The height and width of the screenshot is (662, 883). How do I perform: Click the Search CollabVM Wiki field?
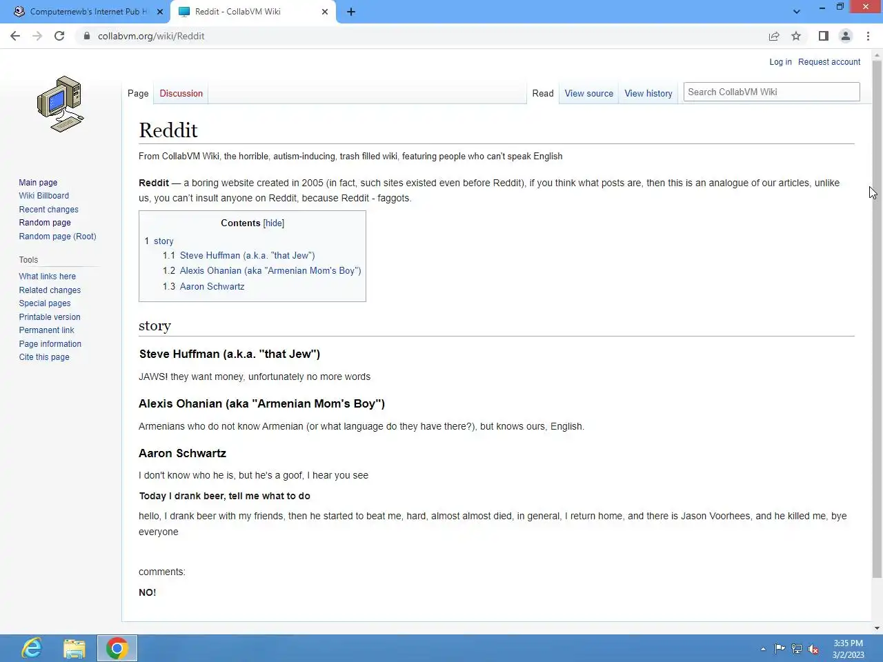(x=771, y=92)
